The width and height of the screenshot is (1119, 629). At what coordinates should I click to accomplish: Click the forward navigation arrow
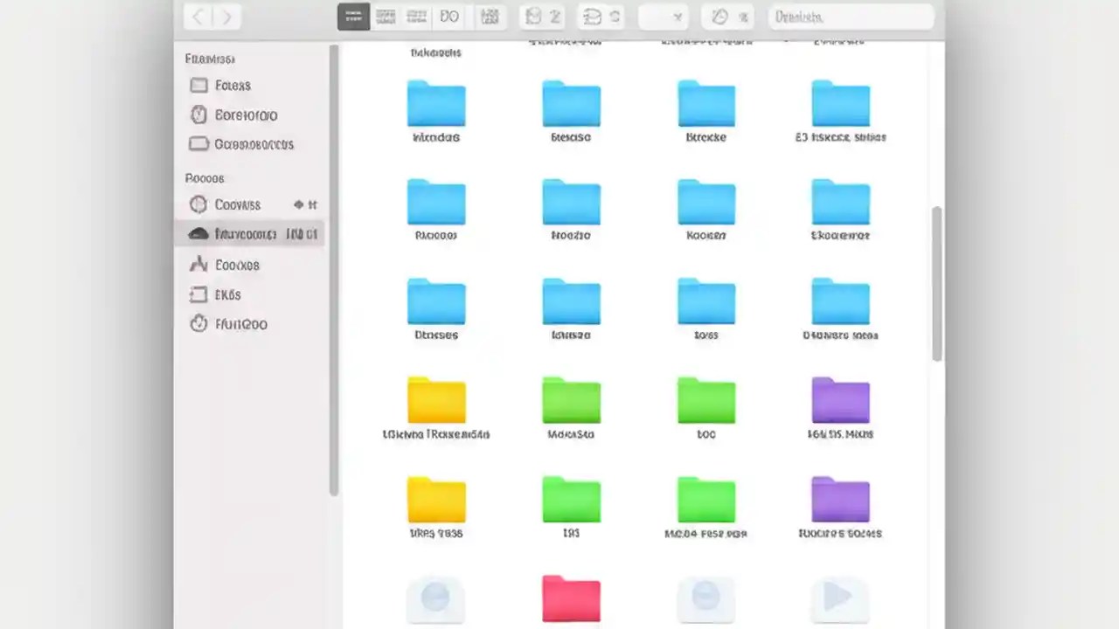pyautogui.click(x=226, y=16)
